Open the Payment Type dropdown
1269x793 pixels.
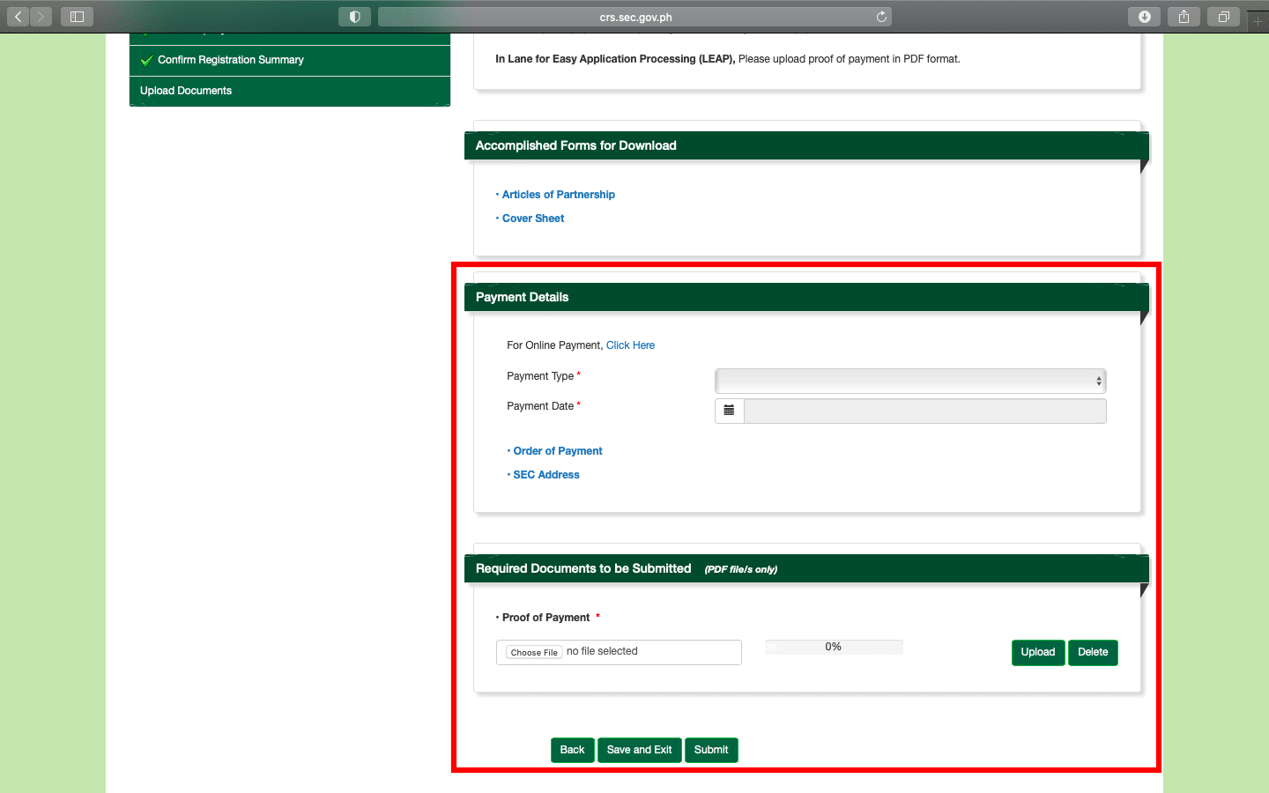909,381
